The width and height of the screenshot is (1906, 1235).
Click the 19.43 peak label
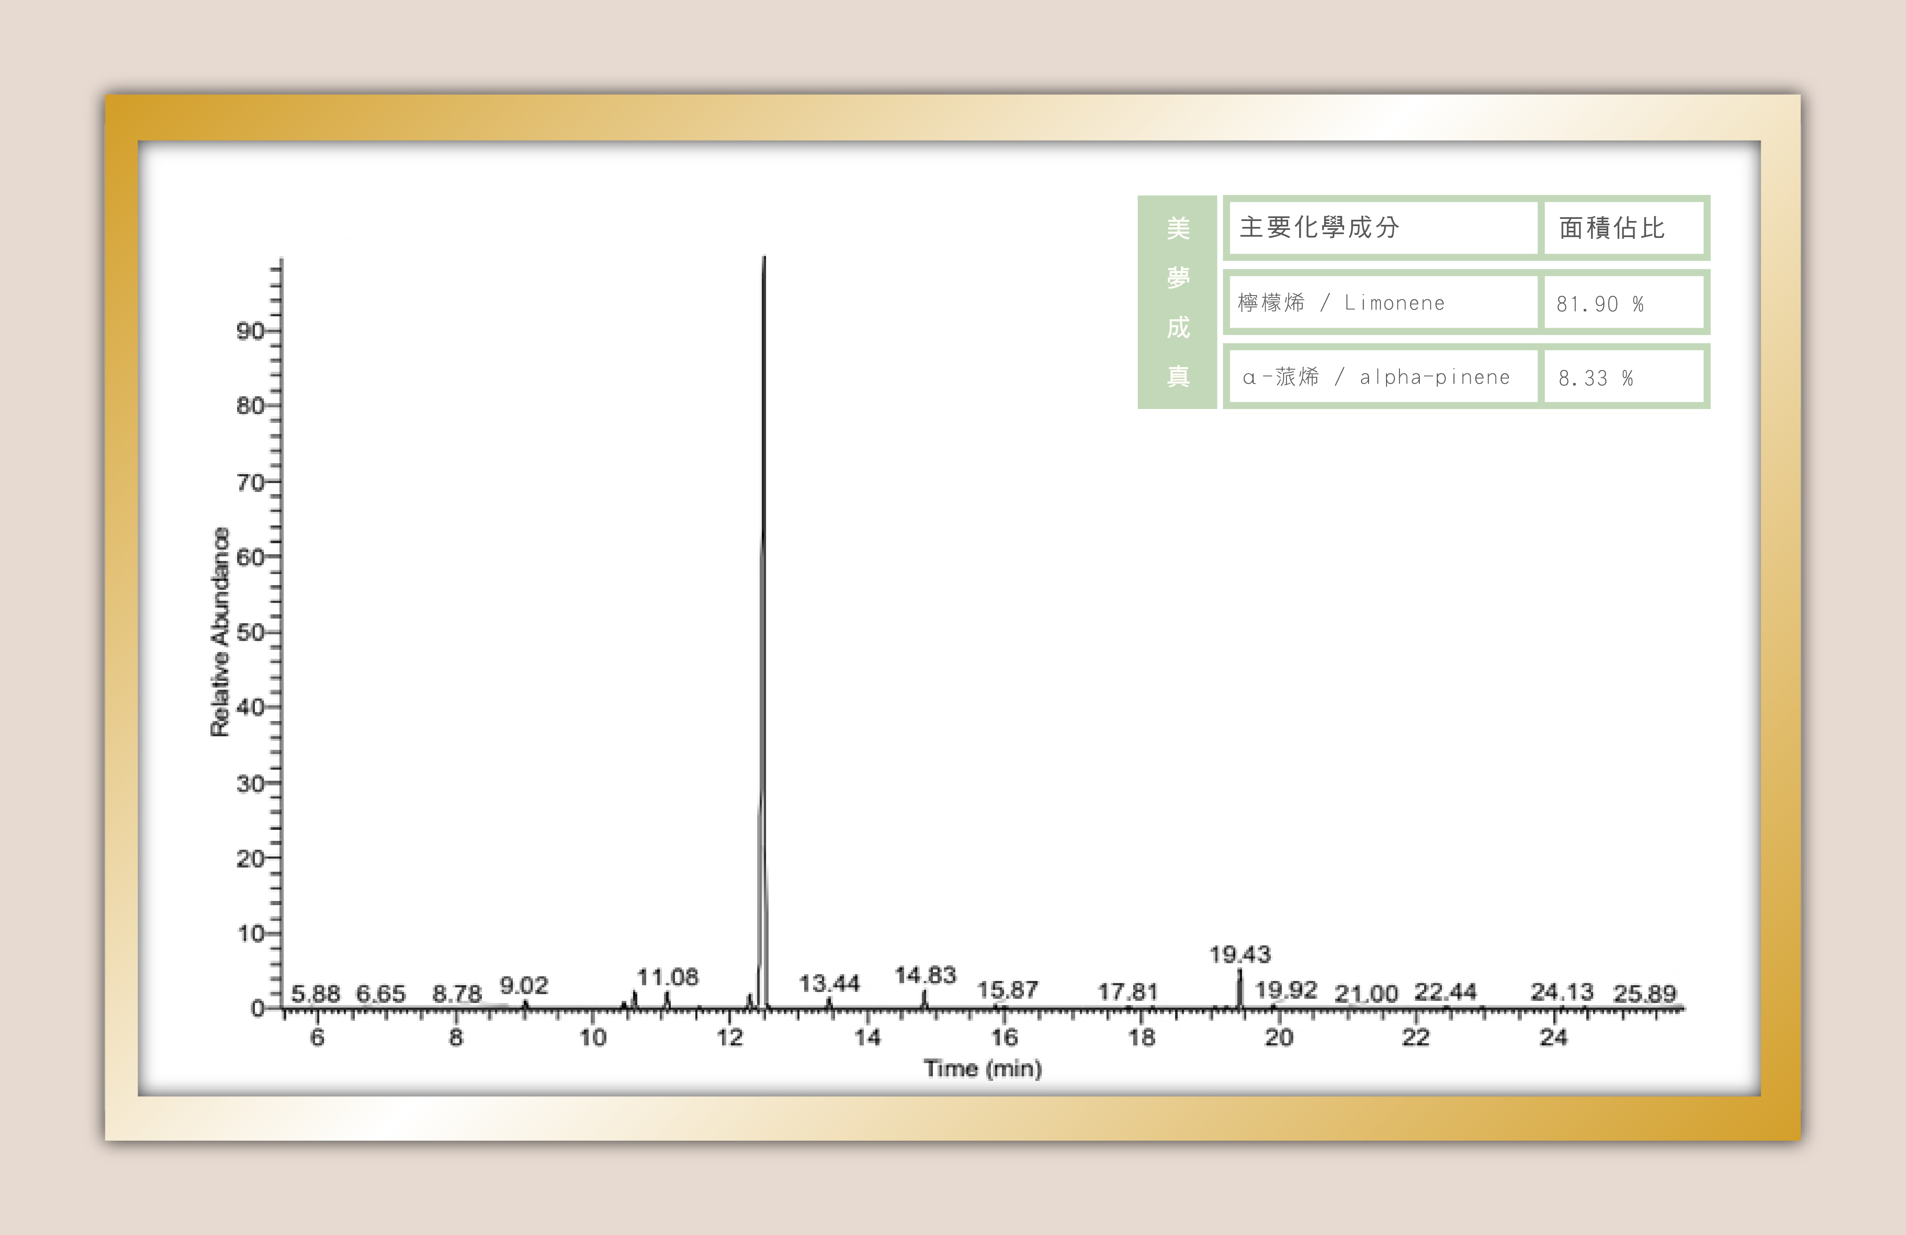pos(1240,954)
